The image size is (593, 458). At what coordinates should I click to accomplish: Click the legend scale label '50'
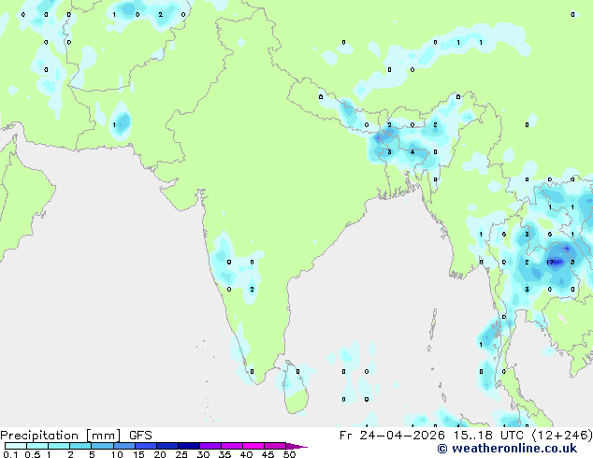pyautogui.click(x=289, y=454)
